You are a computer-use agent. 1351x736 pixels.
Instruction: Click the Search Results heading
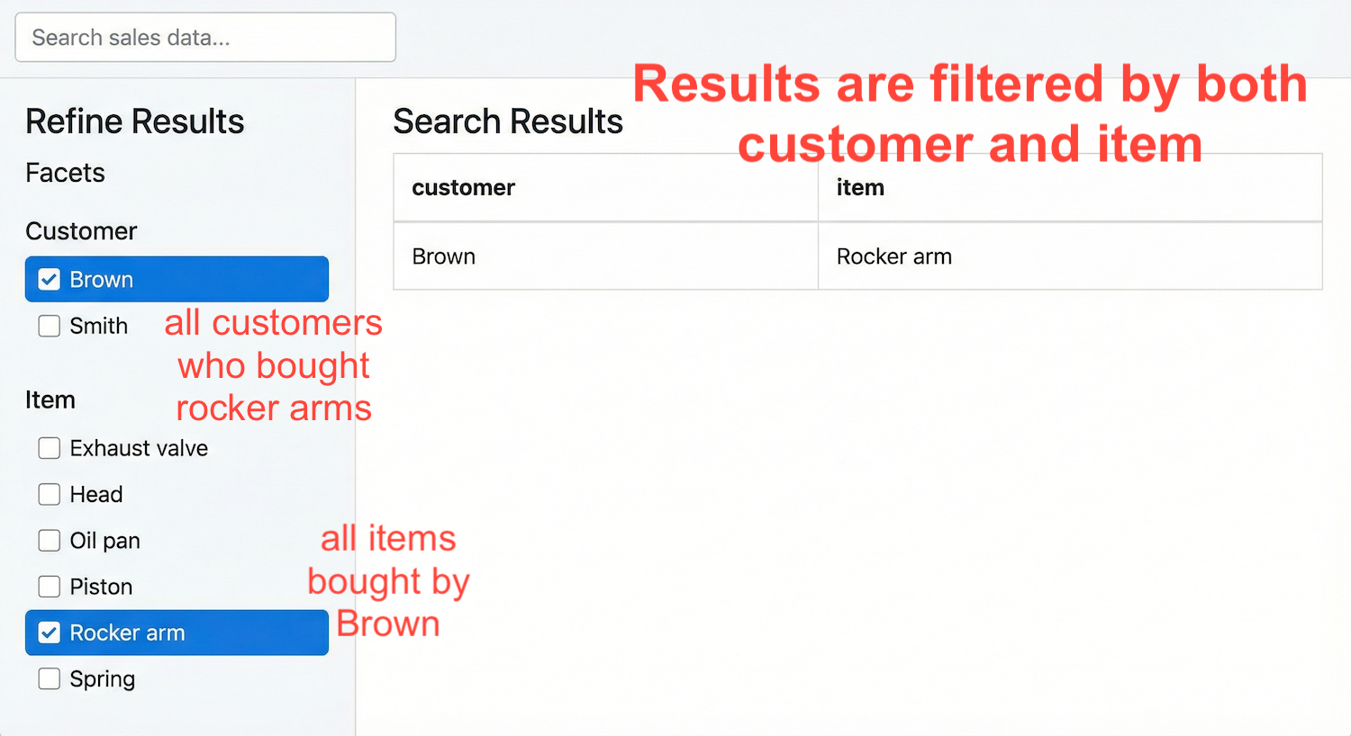(x=508, y=121)
